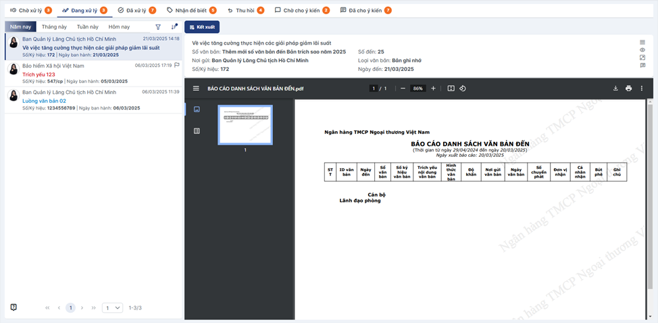Open the sort order icon
This screenshot has width=658, height=323.
pyautogui.click(x=174, y=27)
